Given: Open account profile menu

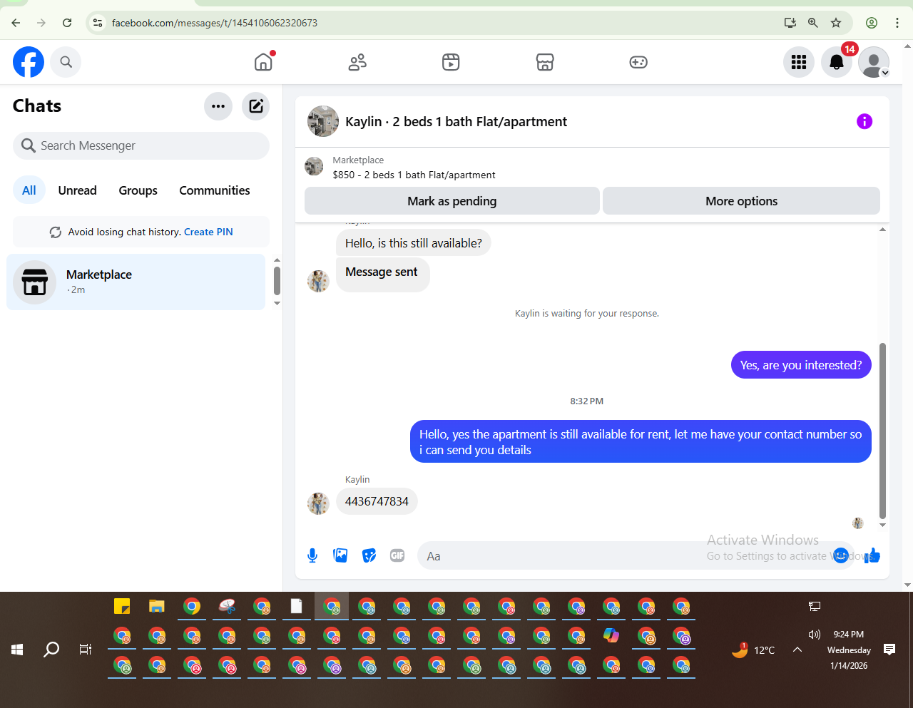Looking at the screenshot, I should (874, 62).
